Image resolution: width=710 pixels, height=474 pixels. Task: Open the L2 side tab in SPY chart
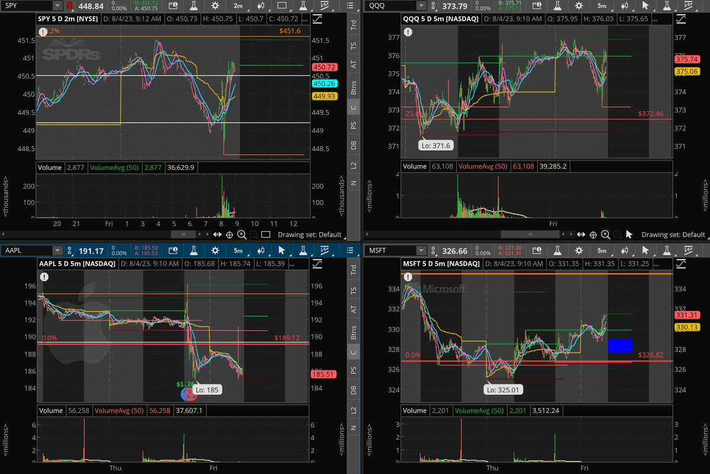(x=354, y=165)
